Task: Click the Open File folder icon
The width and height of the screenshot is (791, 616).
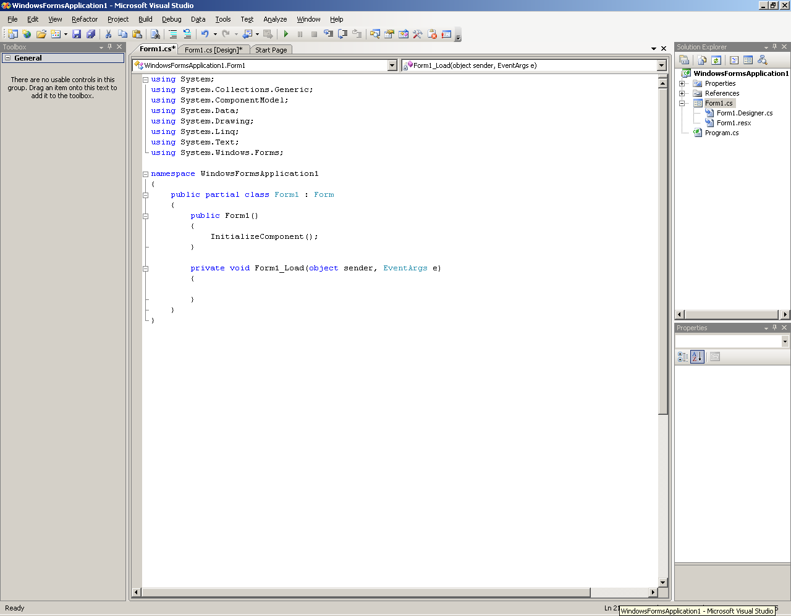Action: [x=41, y=34]
